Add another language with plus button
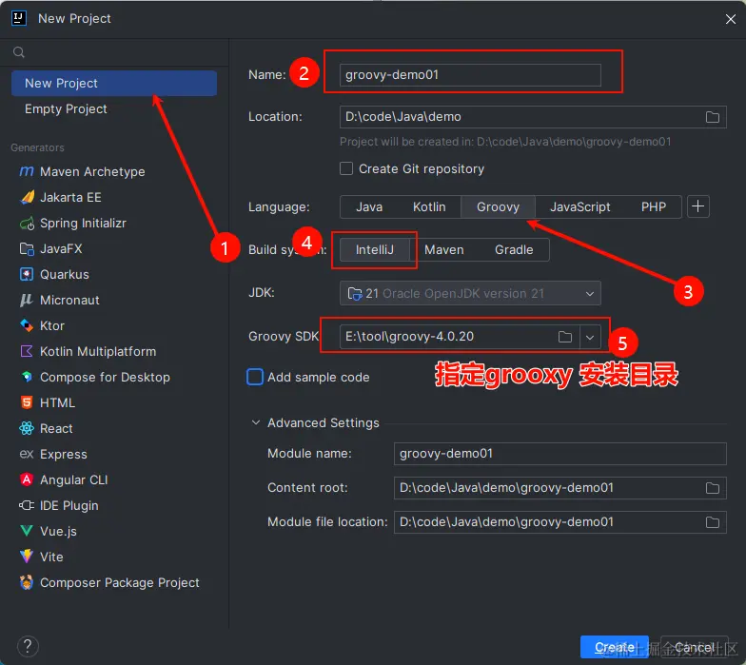This screenshot has height=665, width=746. pos(698,206)
